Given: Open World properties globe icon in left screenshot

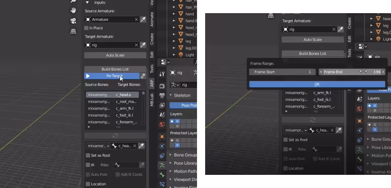Looking at the screenshot, I should (162, 124).
